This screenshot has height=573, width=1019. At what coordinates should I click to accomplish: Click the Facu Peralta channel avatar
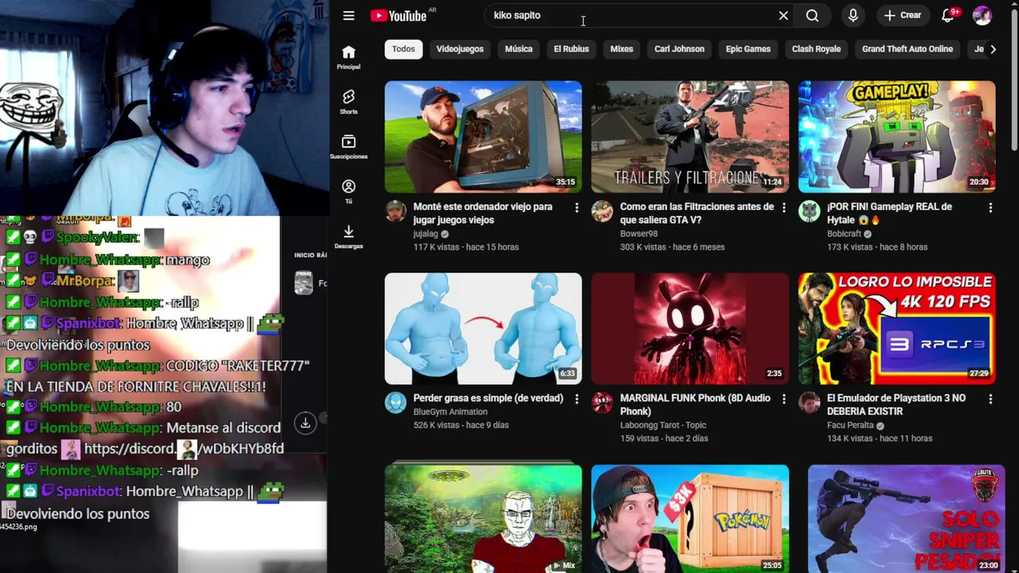pyautogui.click(x=810, y=403)
